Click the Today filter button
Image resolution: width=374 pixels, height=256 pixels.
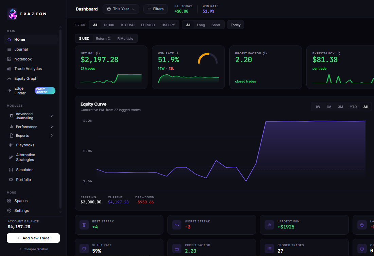click(x=235, y=25)
